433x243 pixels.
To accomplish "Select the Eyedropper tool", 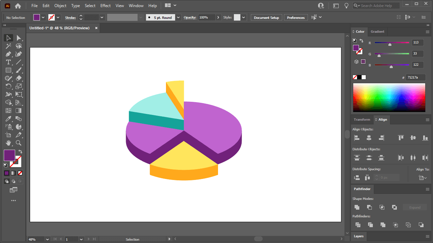I will click(8, 119).
